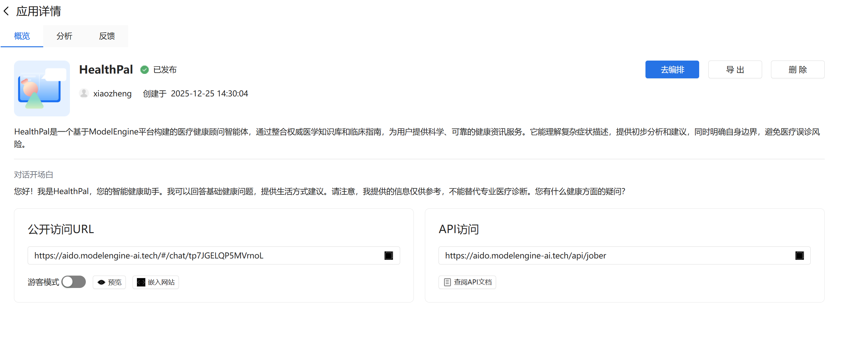
Task: Select the 概览 tab
Action: tap(22, 36)
